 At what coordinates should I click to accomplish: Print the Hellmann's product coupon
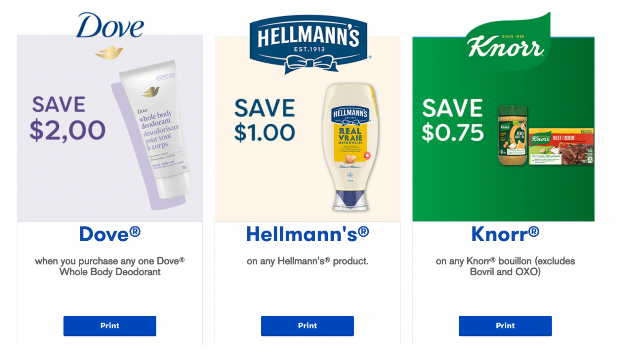click(307, 326)
